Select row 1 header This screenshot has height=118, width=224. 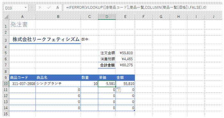[x=6, y=25]
